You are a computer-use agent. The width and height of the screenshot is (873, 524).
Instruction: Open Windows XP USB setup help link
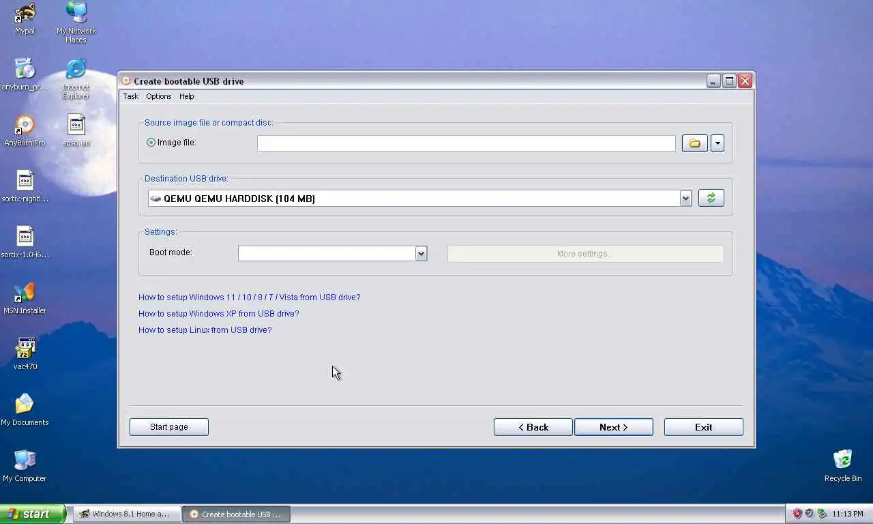point(218,314)
